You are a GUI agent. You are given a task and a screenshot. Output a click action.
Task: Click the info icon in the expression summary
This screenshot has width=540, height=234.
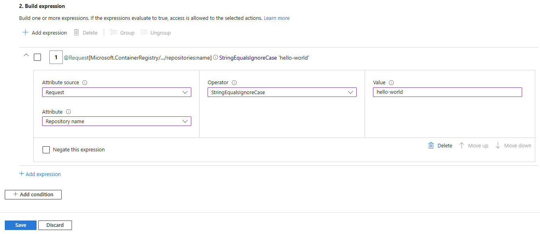216,58
